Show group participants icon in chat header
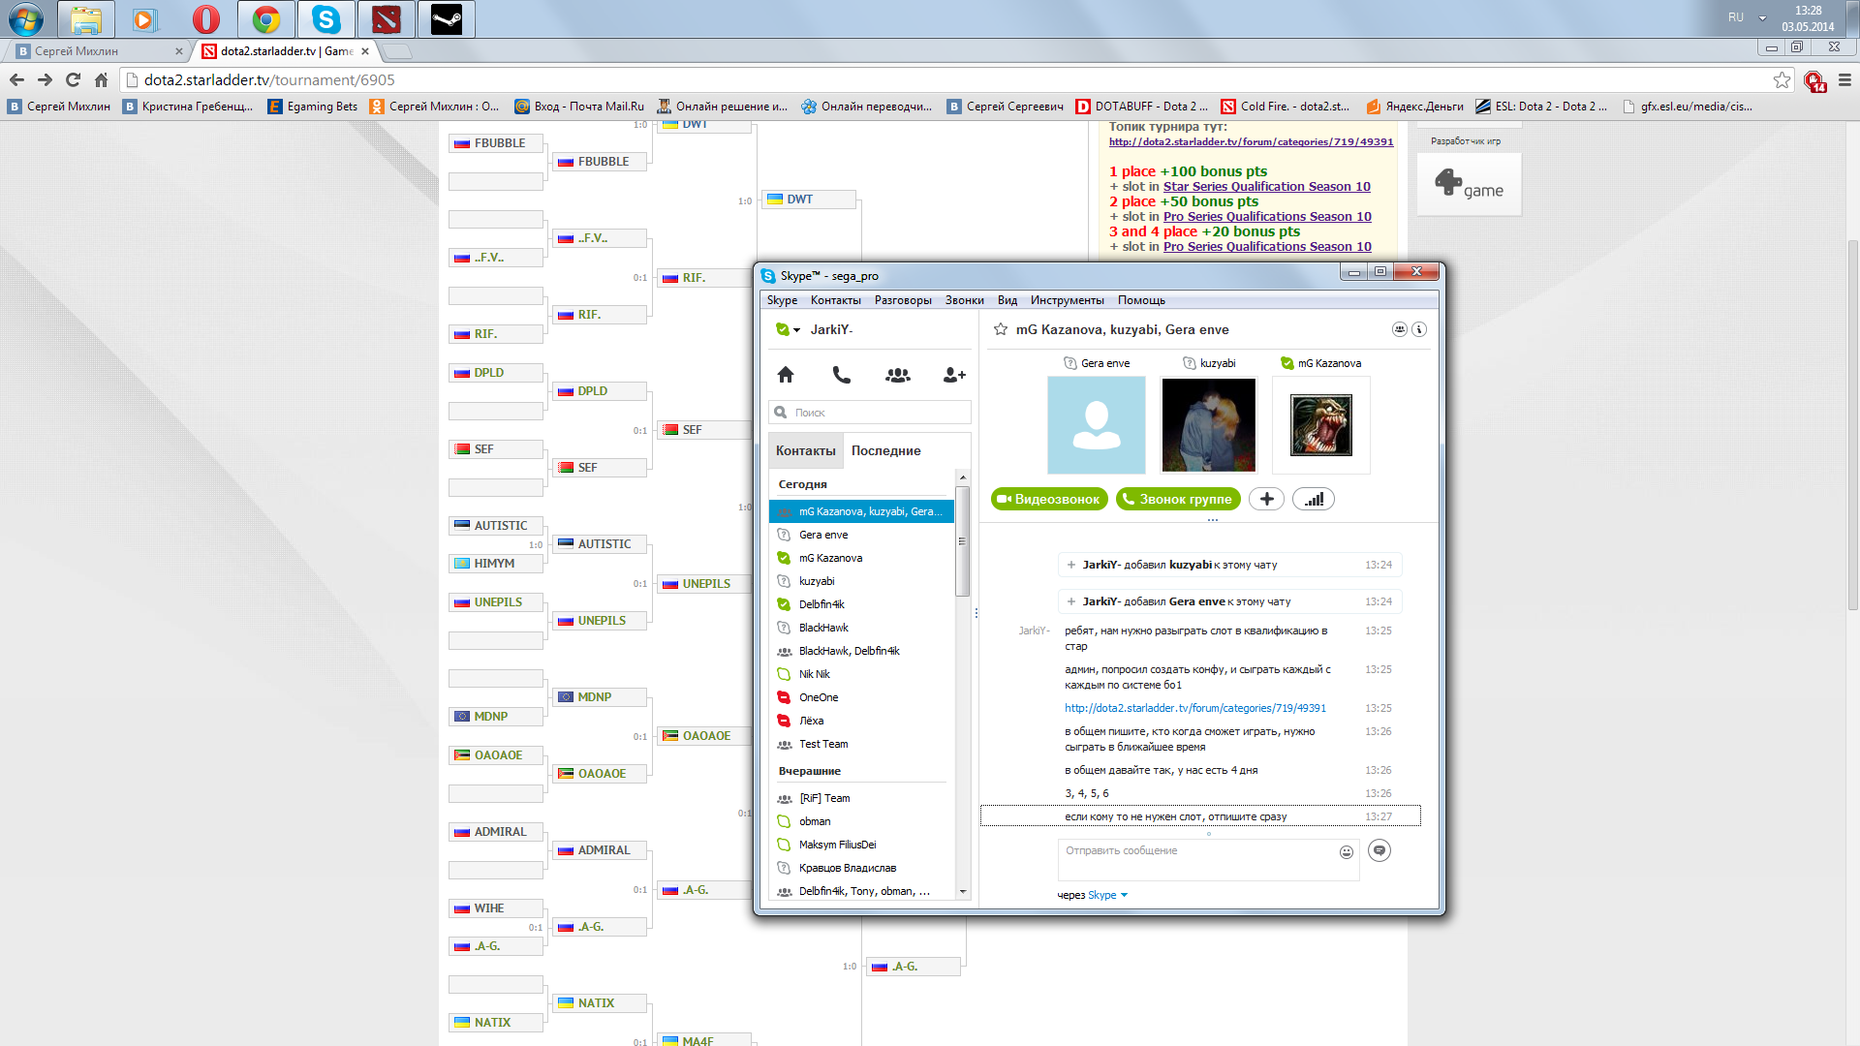Screen dimensions: 1860x1046 tap(1399, 329)
